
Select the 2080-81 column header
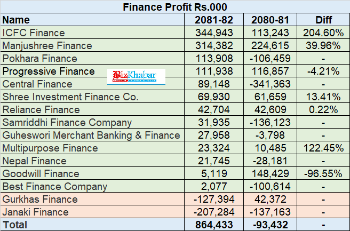click(270, 20)
